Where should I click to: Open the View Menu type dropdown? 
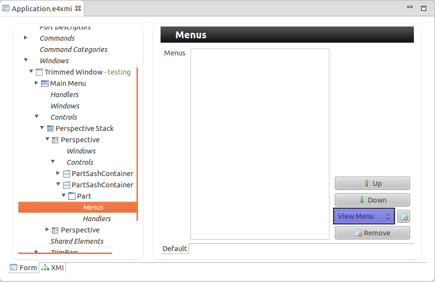point(363,216)
